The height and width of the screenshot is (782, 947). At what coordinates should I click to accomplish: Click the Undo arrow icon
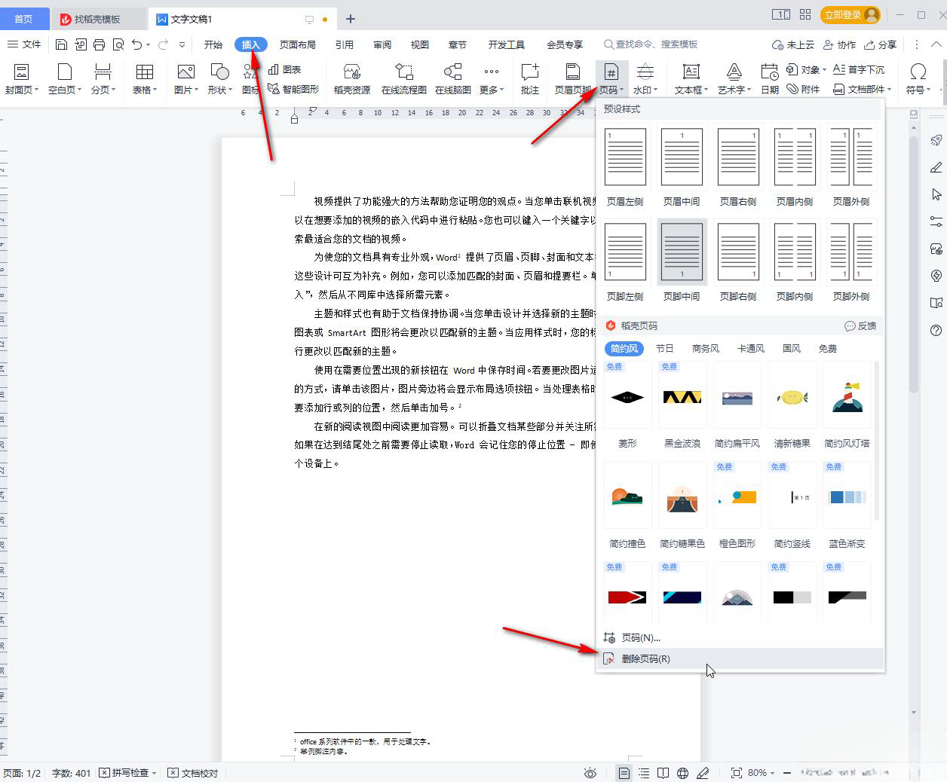tap(136, 44)
